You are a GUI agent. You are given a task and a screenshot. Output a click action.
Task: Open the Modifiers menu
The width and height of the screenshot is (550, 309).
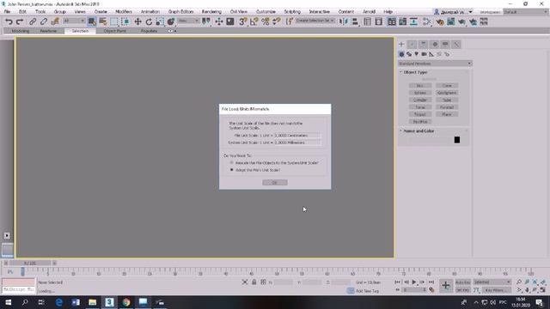tap(124, 11)
